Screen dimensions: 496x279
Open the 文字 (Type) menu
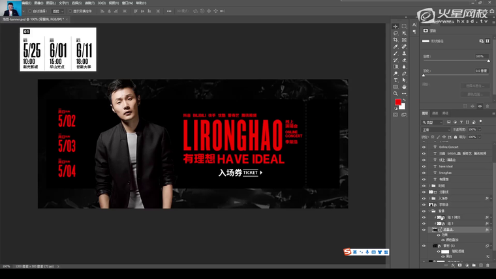63,3
